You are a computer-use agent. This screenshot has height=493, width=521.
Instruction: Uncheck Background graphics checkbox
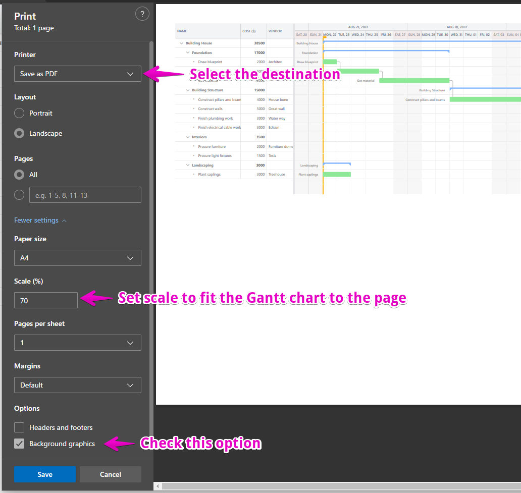19,444
